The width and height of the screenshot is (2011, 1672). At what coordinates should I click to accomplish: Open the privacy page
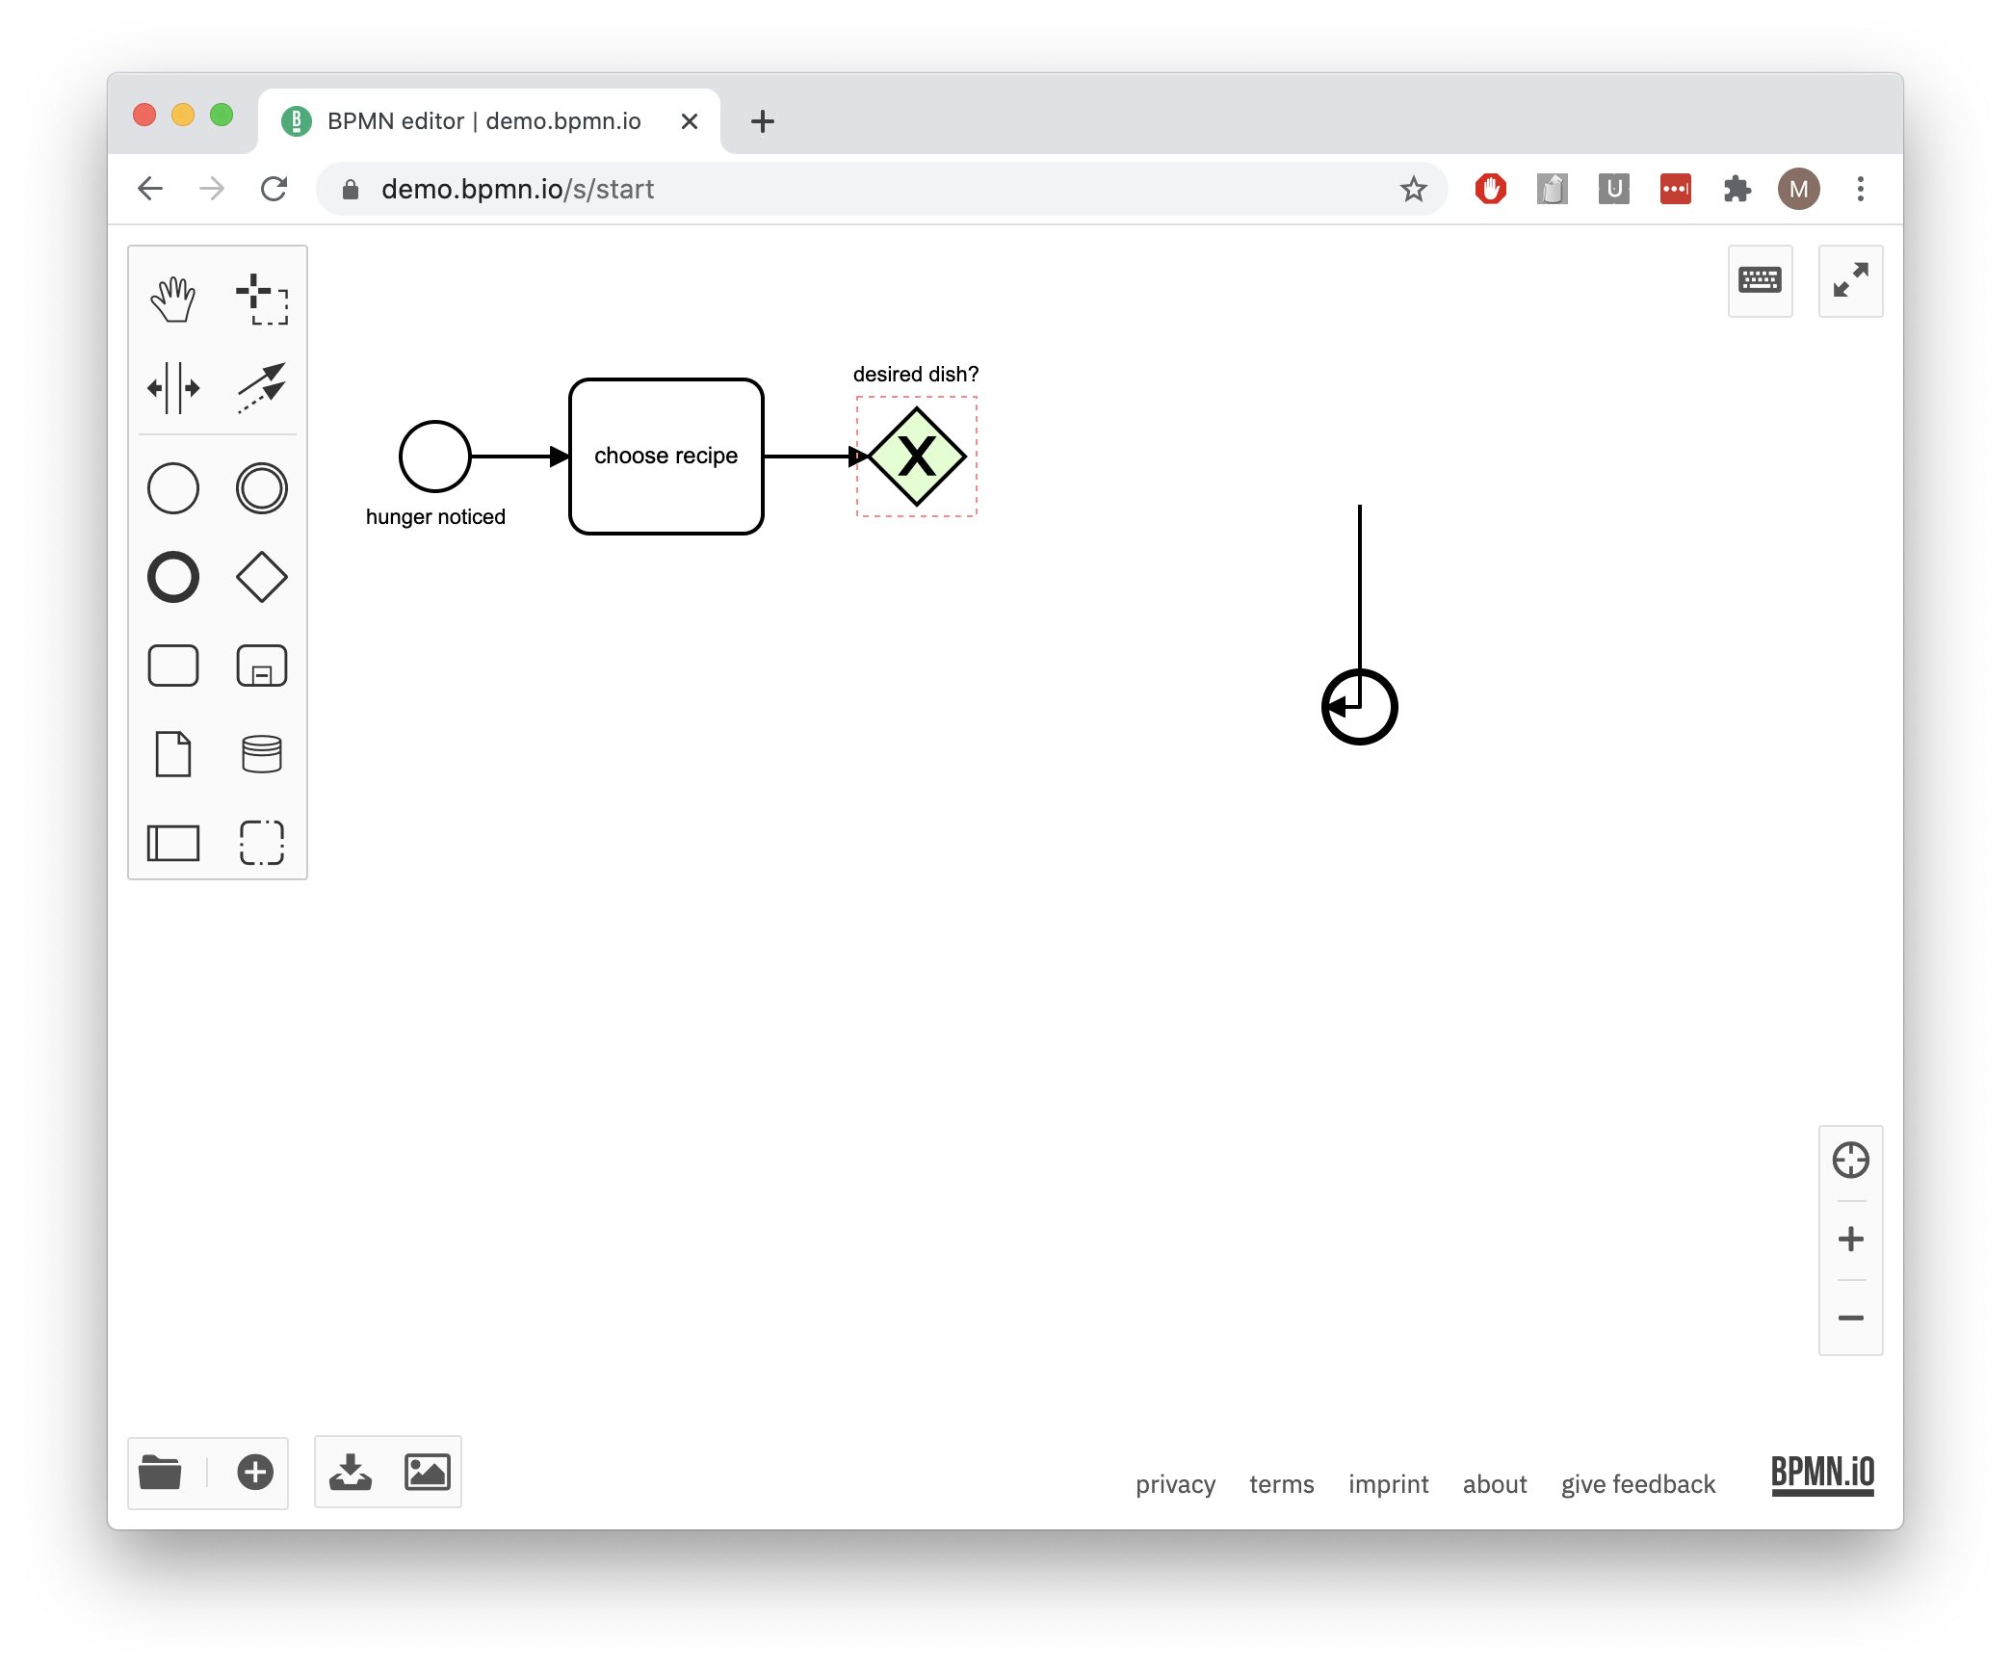coord(1175,1484)
